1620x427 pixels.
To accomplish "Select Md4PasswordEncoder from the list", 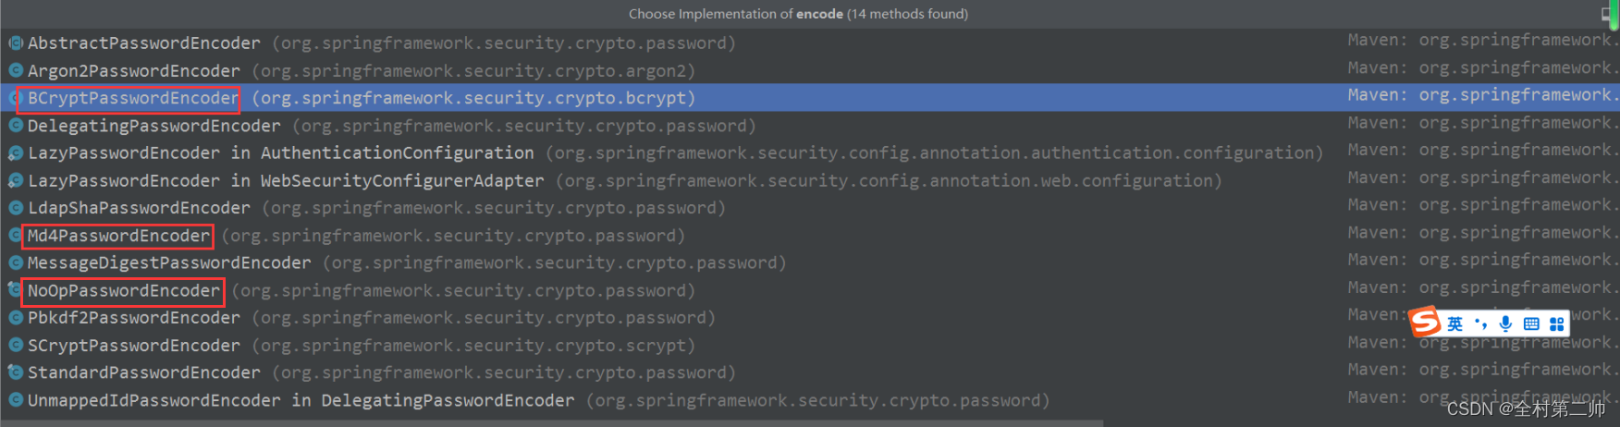I will (118, 236).
